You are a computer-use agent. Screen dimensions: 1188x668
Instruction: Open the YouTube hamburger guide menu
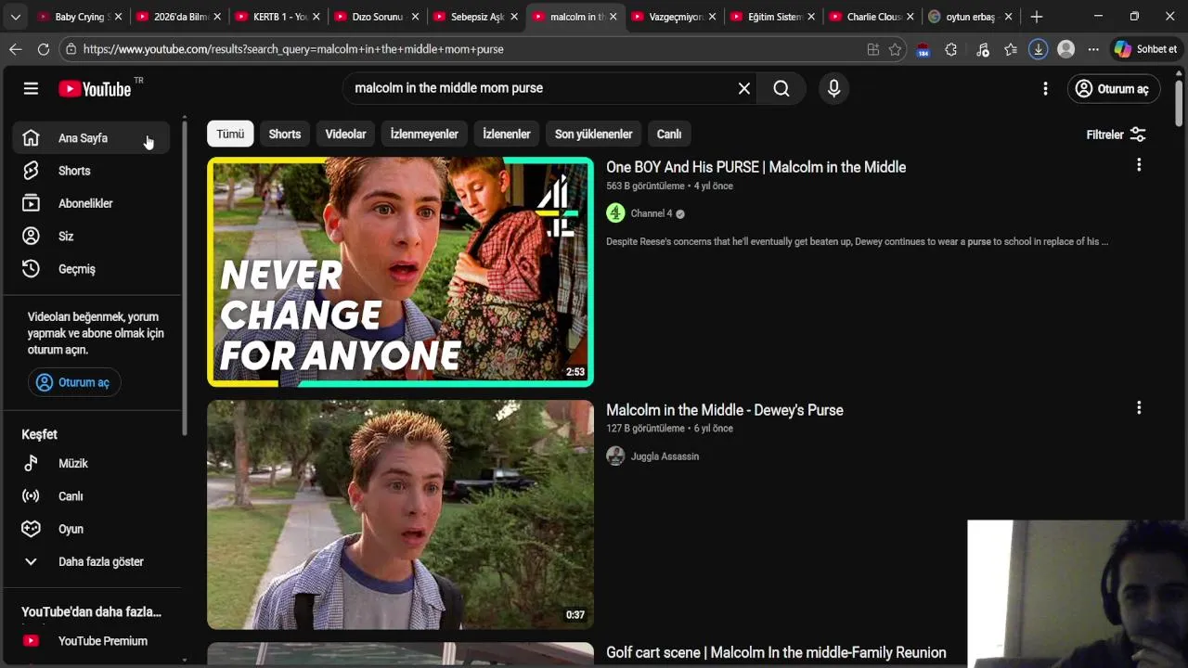[x=31, y=88]
